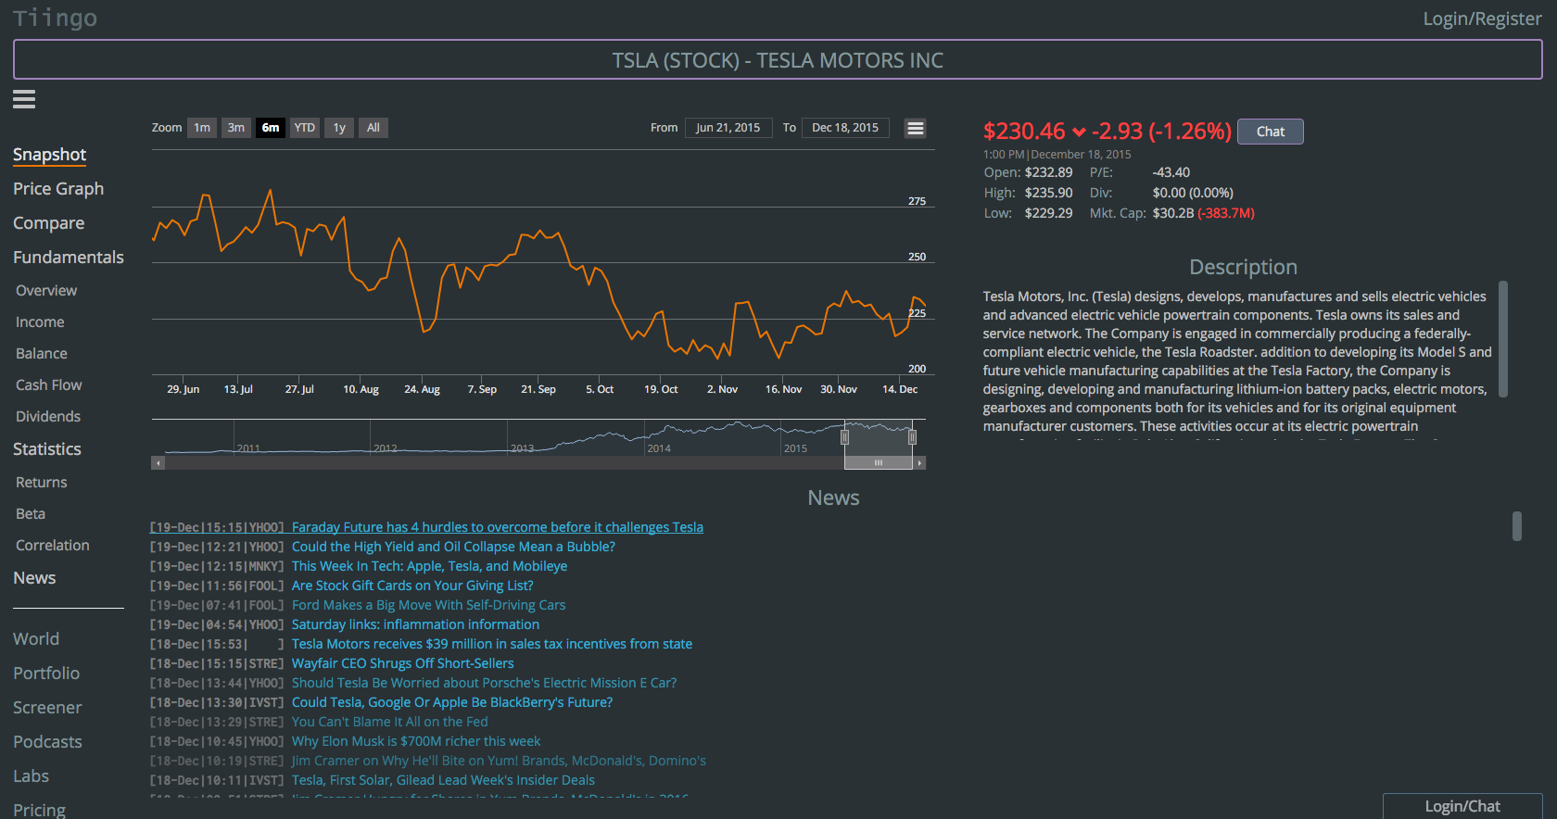Select 6m zoom range
The width and height of the screenshot is (1557, 819).
tap(271, 128)
